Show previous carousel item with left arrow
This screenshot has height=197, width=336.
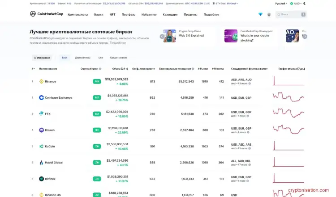162,37
